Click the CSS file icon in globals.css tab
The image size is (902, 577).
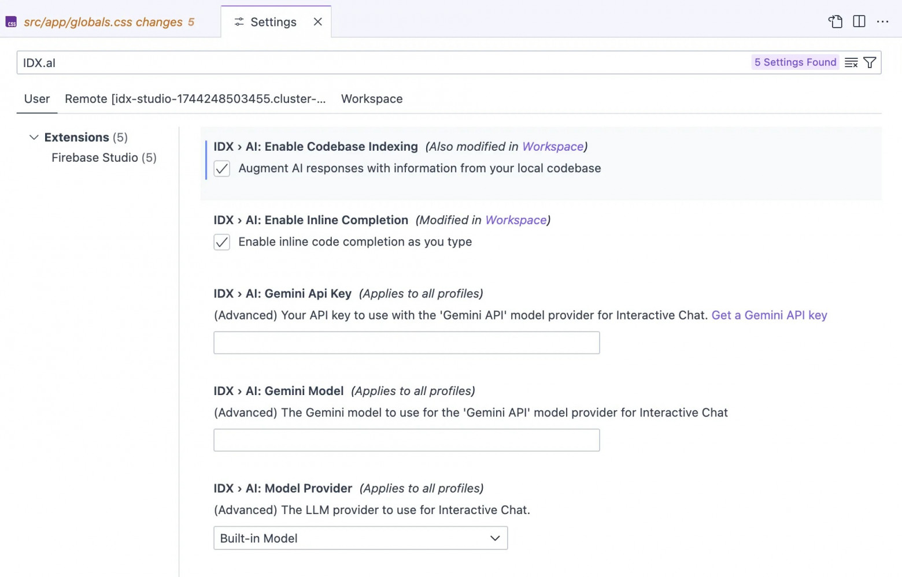pyautogui.click(x=12, y=23)
